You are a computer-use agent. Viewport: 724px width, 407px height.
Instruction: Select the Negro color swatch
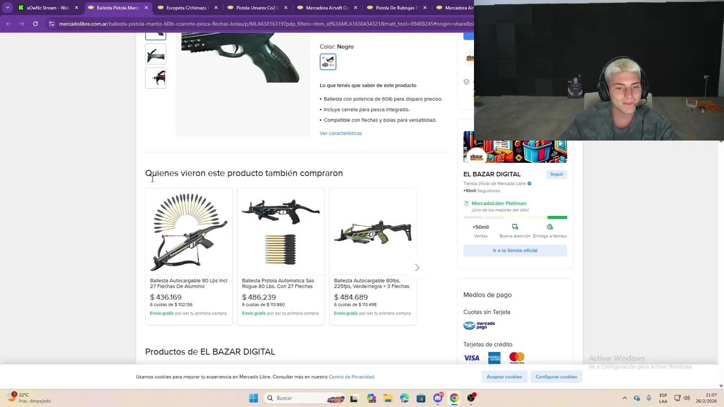tap(328, 62)
